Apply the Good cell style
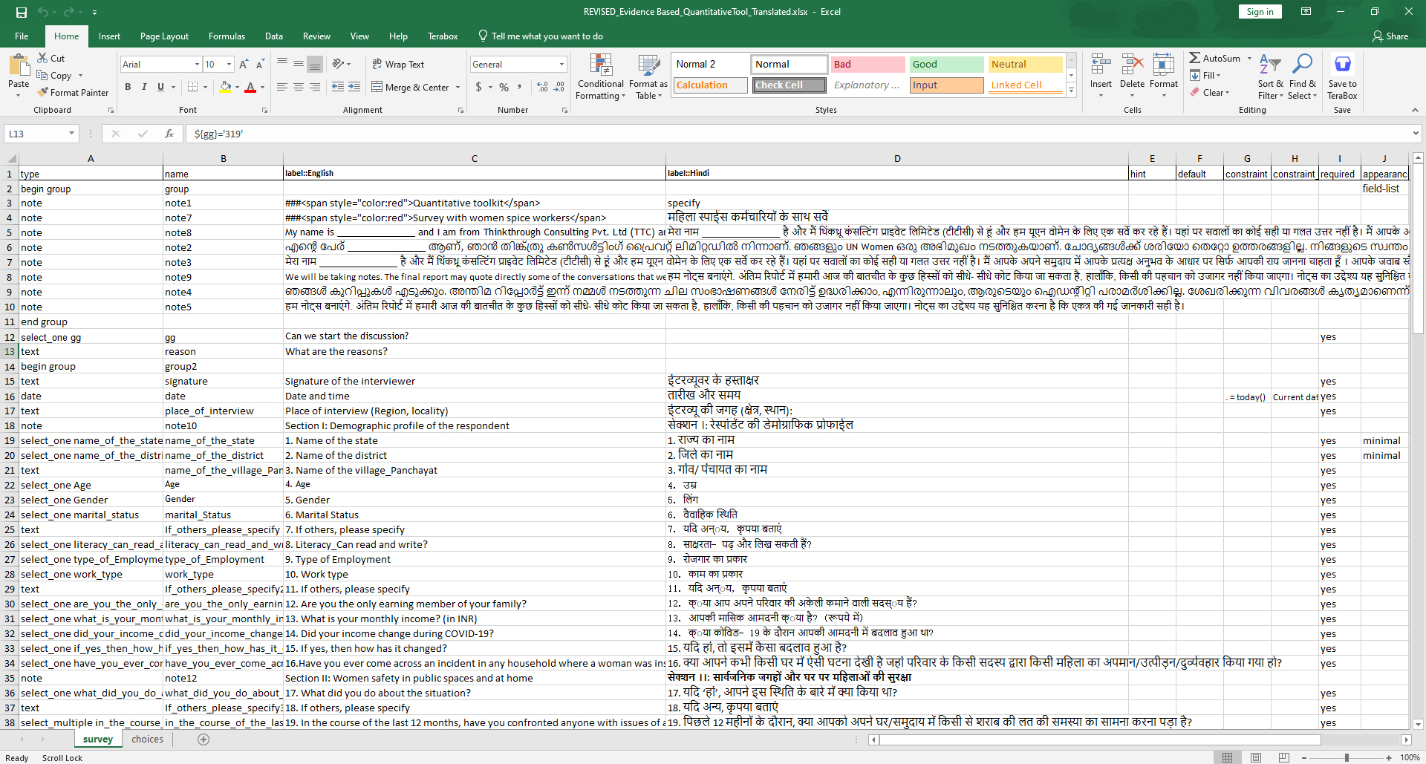1426x764 pixels. [946, 65]
